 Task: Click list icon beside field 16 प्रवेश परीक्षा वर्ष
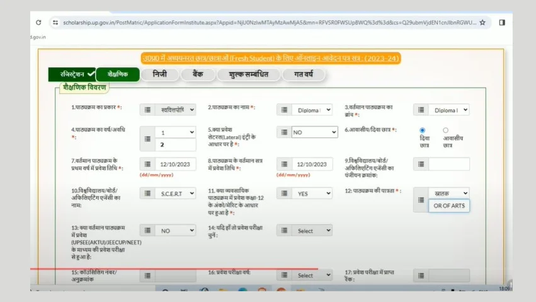[x=284, y=275]
